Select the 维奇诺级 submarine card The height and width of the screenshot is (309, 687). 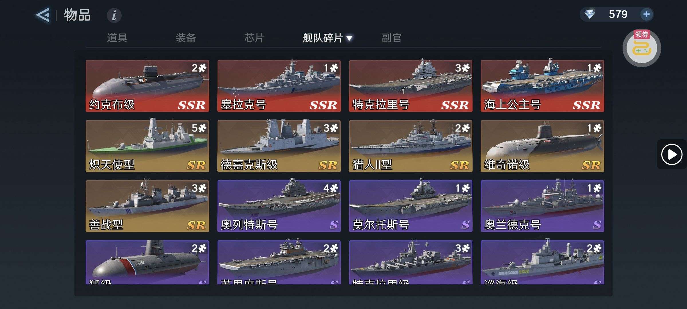click(x=542, y=146)
